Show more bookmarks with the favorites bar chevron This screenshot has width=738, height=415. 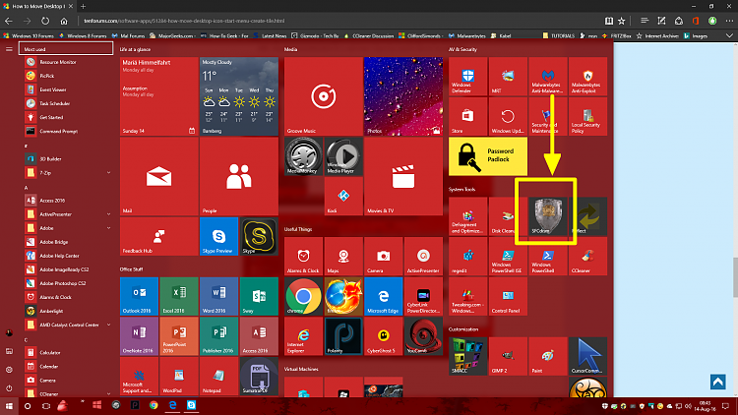pyautogui.click(x=729, y=35)
